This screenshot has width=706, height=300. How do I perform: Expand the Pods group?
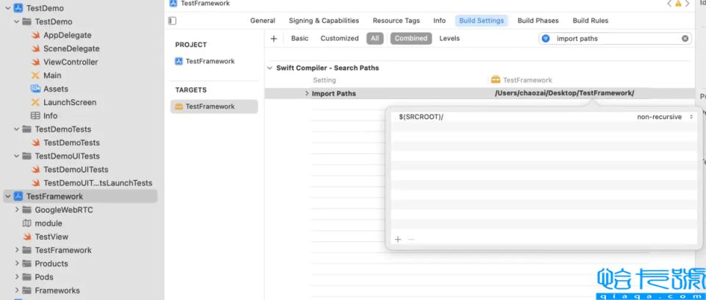coord(17,277)
